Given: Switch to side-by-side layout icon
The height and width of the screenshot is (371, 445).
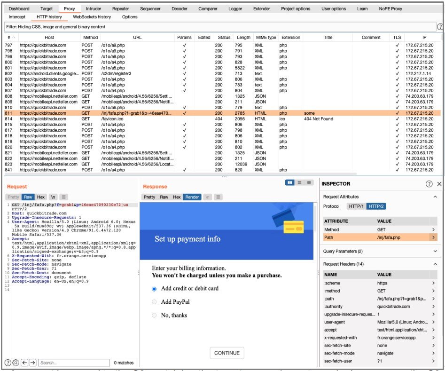Looking at the screenshot, I should click(290, 182).
